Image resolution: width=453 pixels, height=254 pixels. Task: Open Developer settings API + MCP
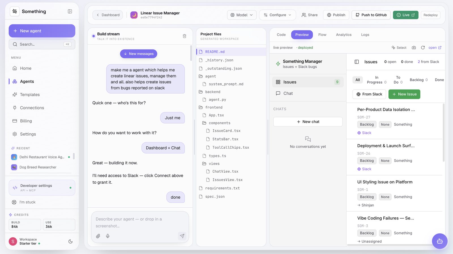pos(42,188)
